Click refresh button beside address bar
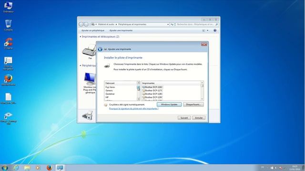 point(172,24)
